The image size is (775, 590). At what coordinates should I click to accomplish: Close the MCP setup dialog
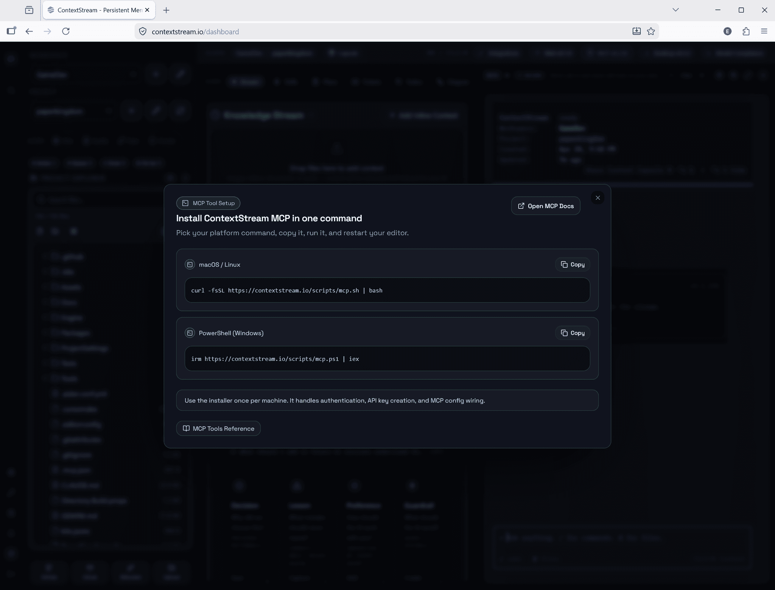[598, 198]
